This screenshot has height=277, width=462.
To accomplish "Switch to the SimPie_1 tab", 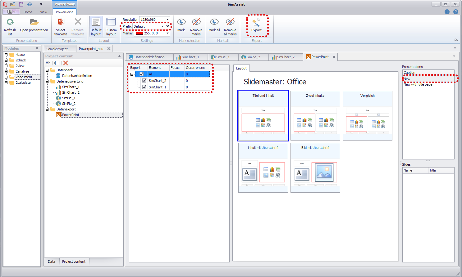I will 223,57.
